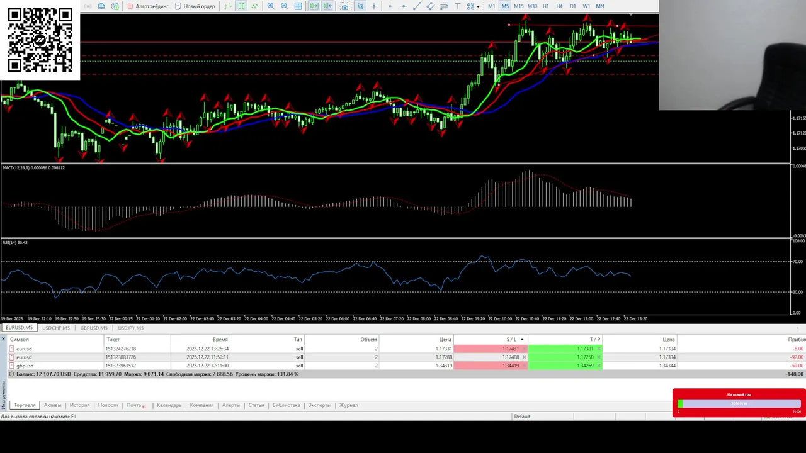806x453 pixels.
Task: Switch to MN timeframe
Action: 599,6
